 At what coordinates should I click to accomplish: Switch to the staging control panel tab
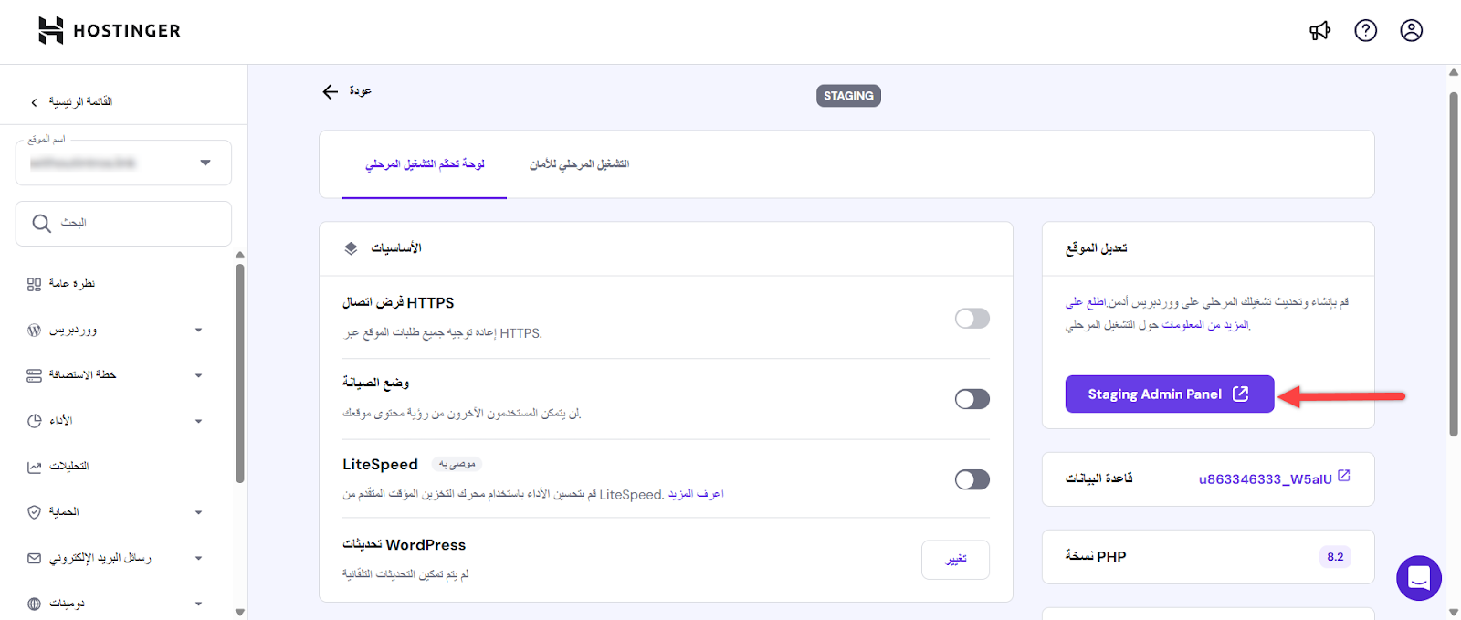click(x=425, y=164)
